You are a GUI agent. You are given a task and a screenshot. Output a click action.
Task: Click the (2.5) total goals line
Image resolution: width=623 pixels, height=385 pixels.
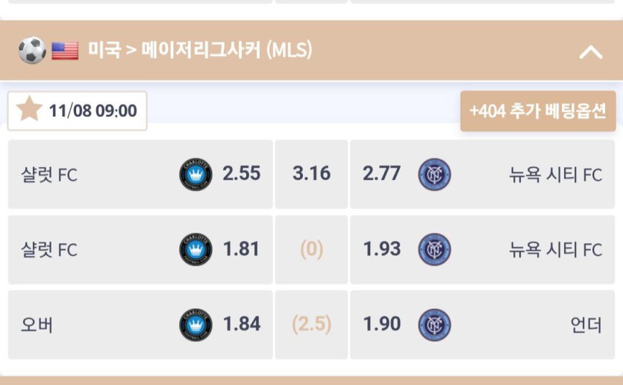pos(311,325)
